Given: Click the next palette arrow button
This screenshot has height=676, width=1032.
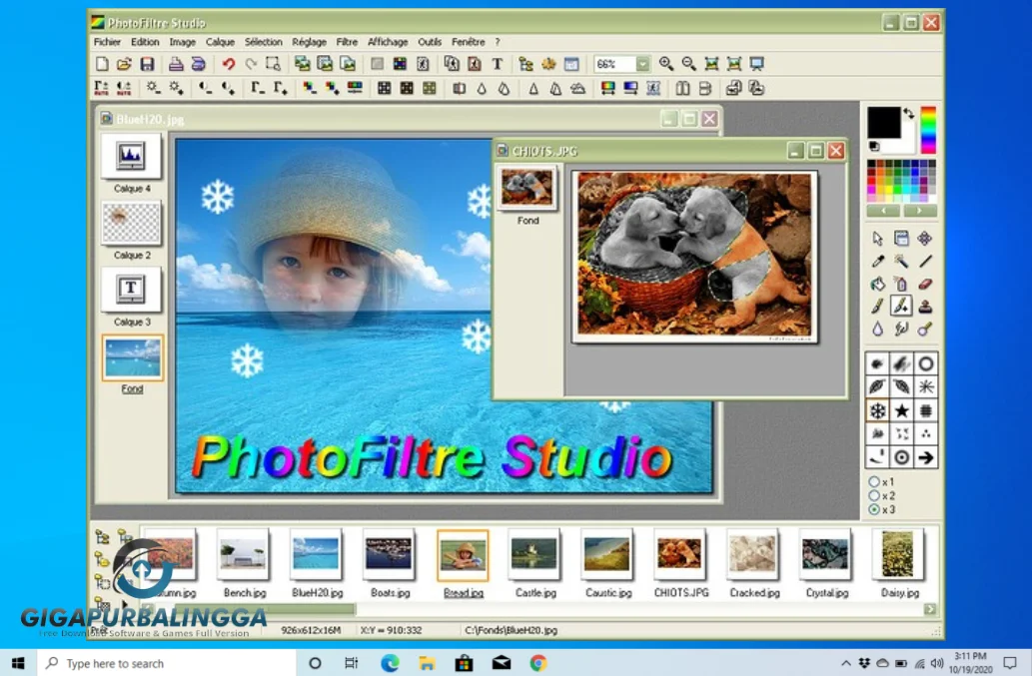Looking at the screenshot, I should [x=919, y=211].
